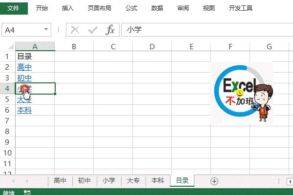Image resolution: width=293 pixels, height=195 pixels.
Task: Click the macro recording icon in status bar
Action: pos(27,193)
